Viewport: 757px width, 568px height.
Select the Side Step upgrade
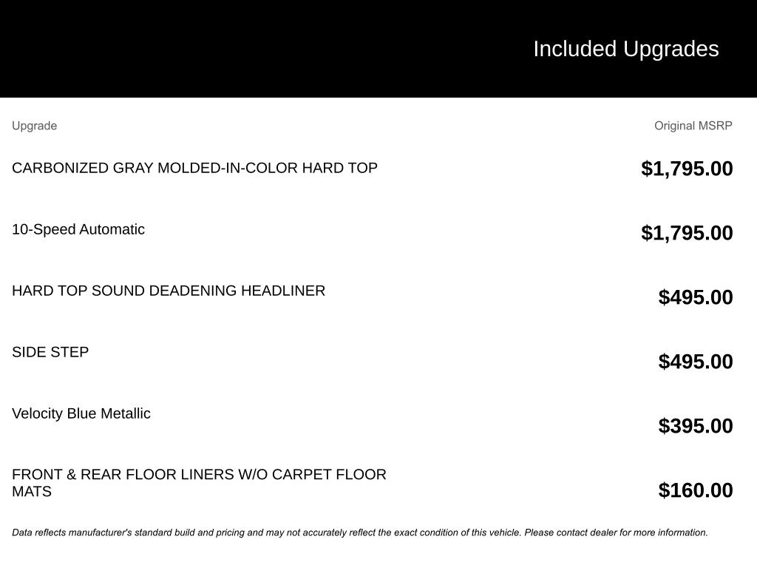pos(50,352)
